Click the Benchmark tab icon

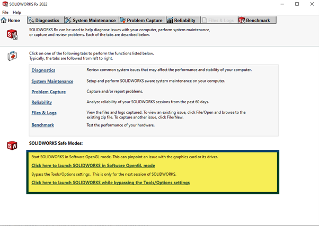(x=242, y=21)
